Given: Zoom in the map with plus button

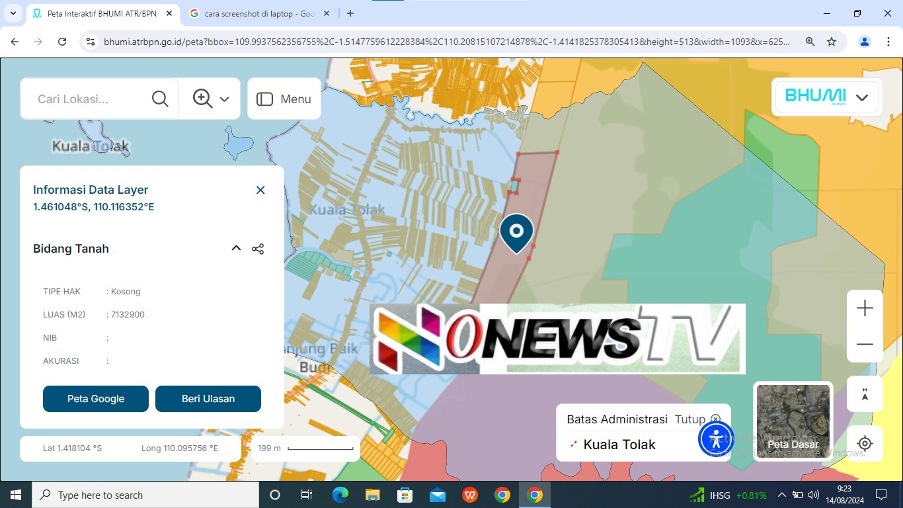Looking at the screenshot, I should [865, 308].
